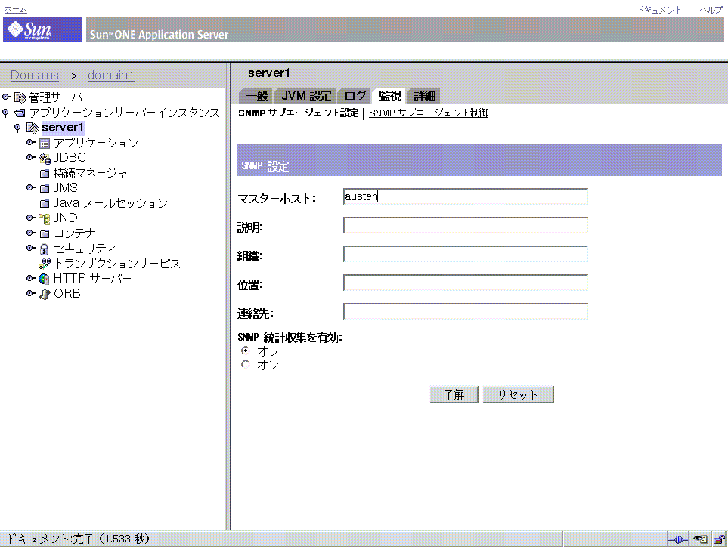The width and height of the screenshot is (728, 547).
Task: Switch to the 一般 tab
Action: pos(256,96)
